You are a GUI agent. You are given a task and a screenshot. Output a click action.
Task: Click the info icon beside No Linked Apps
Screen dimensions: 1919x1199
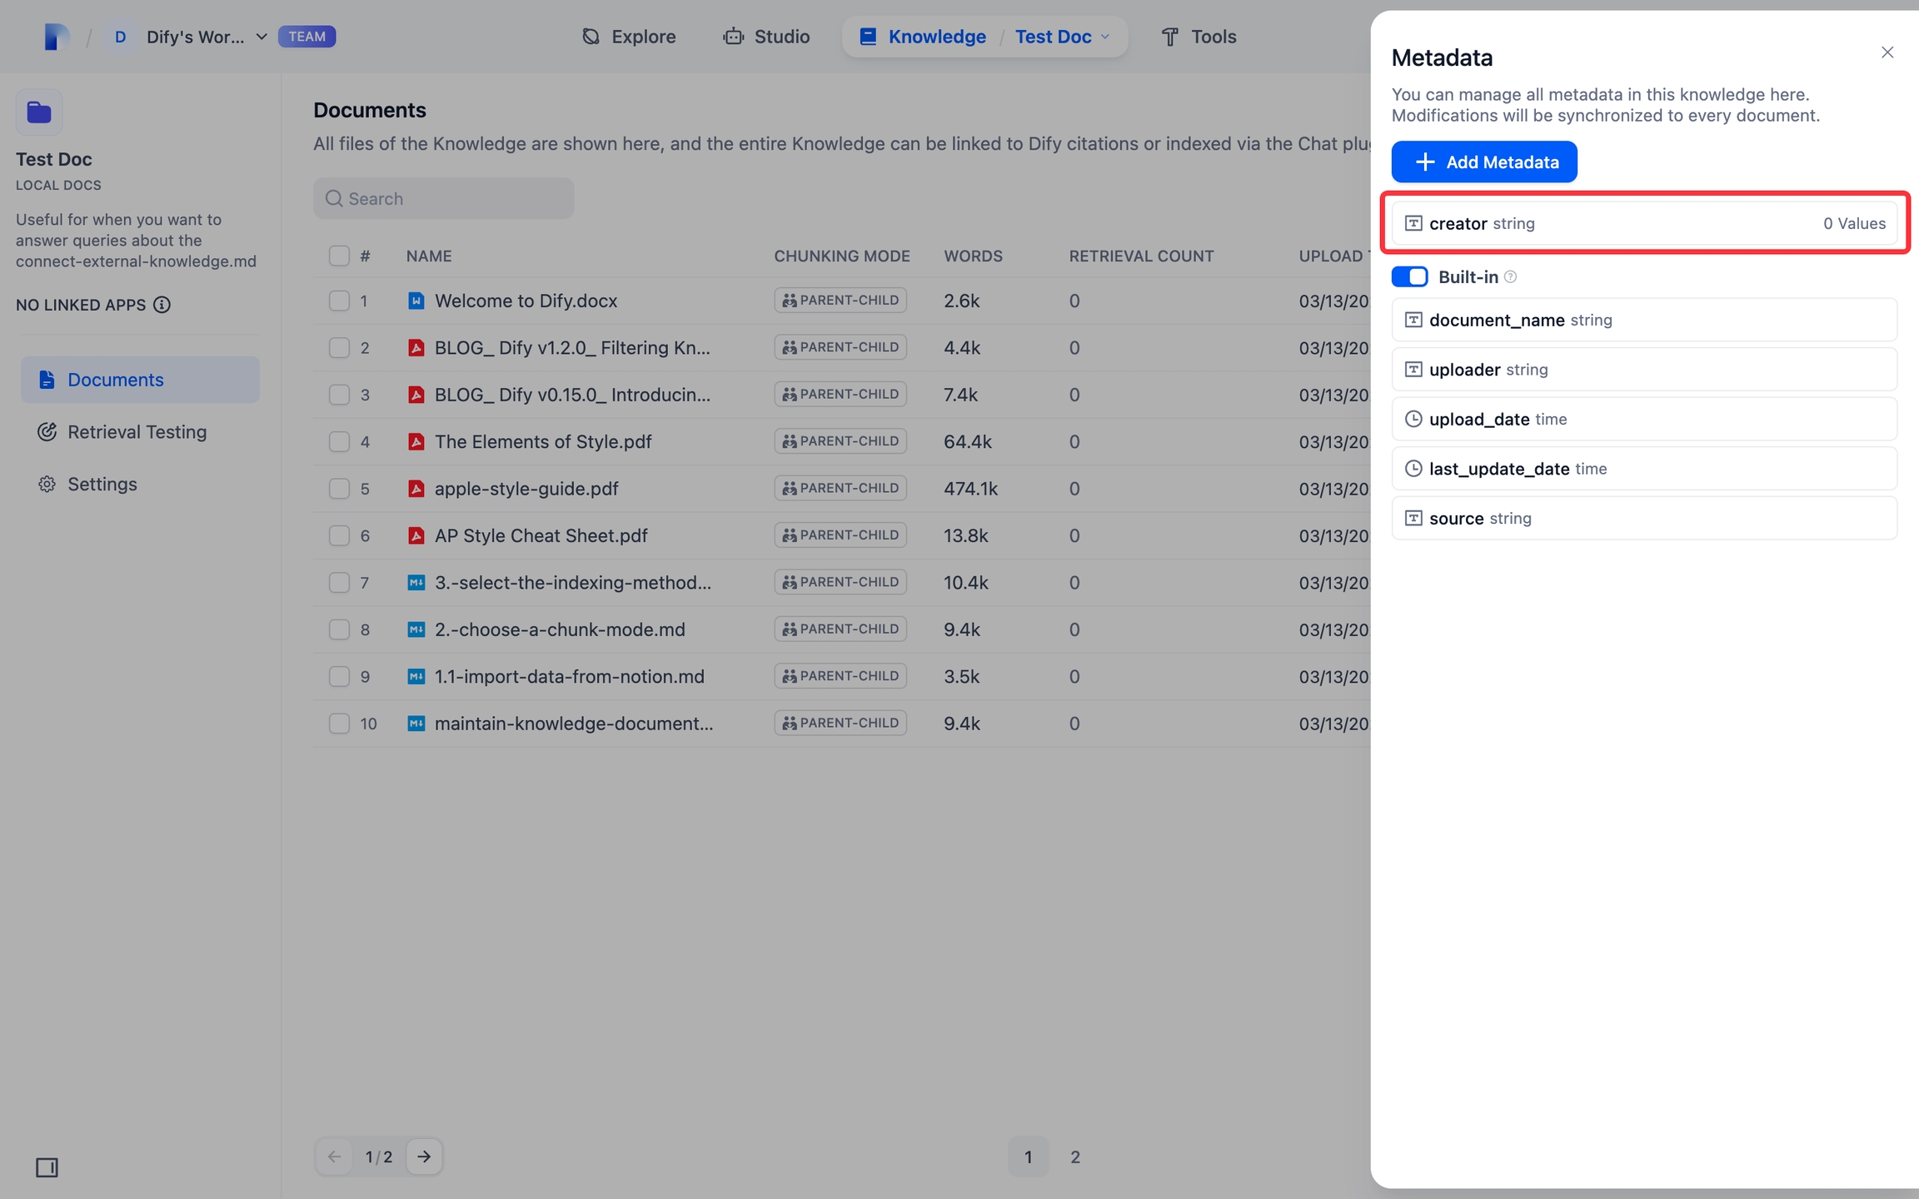[162, 305]
